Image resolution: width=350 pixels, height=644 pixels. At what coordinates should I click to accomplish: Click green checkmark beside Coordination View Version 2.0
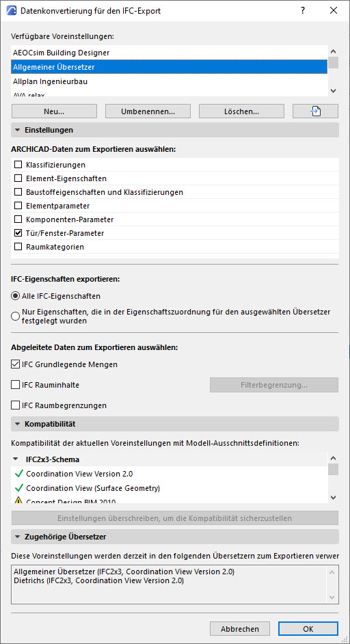[x=19, y=474]
